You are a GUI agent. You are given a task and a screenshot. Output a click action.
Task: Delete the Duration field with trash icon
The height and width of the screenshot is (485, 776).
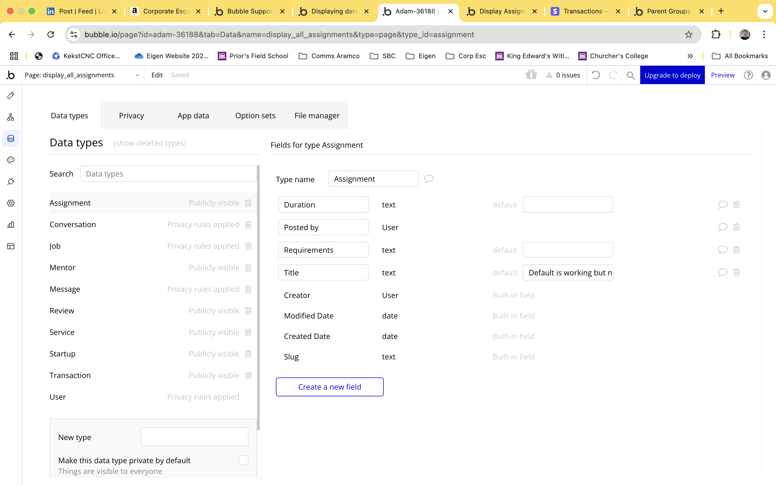pos(736,205)
